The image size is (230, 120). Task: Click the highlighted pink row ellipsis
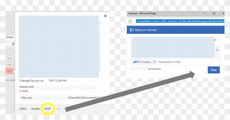[x=9, y=71]
